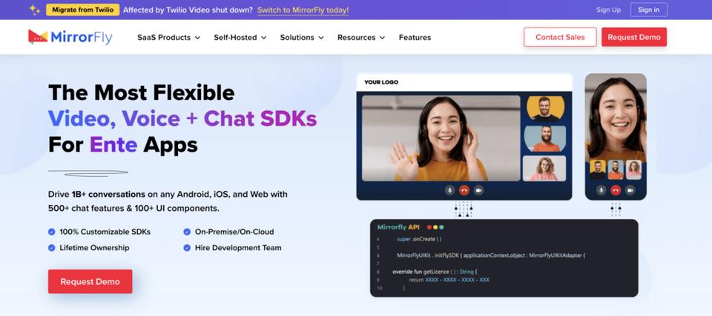This screenshot has height=316, width=712.
Task: Expand the Resources menu chevron
Action: (383, 38)
